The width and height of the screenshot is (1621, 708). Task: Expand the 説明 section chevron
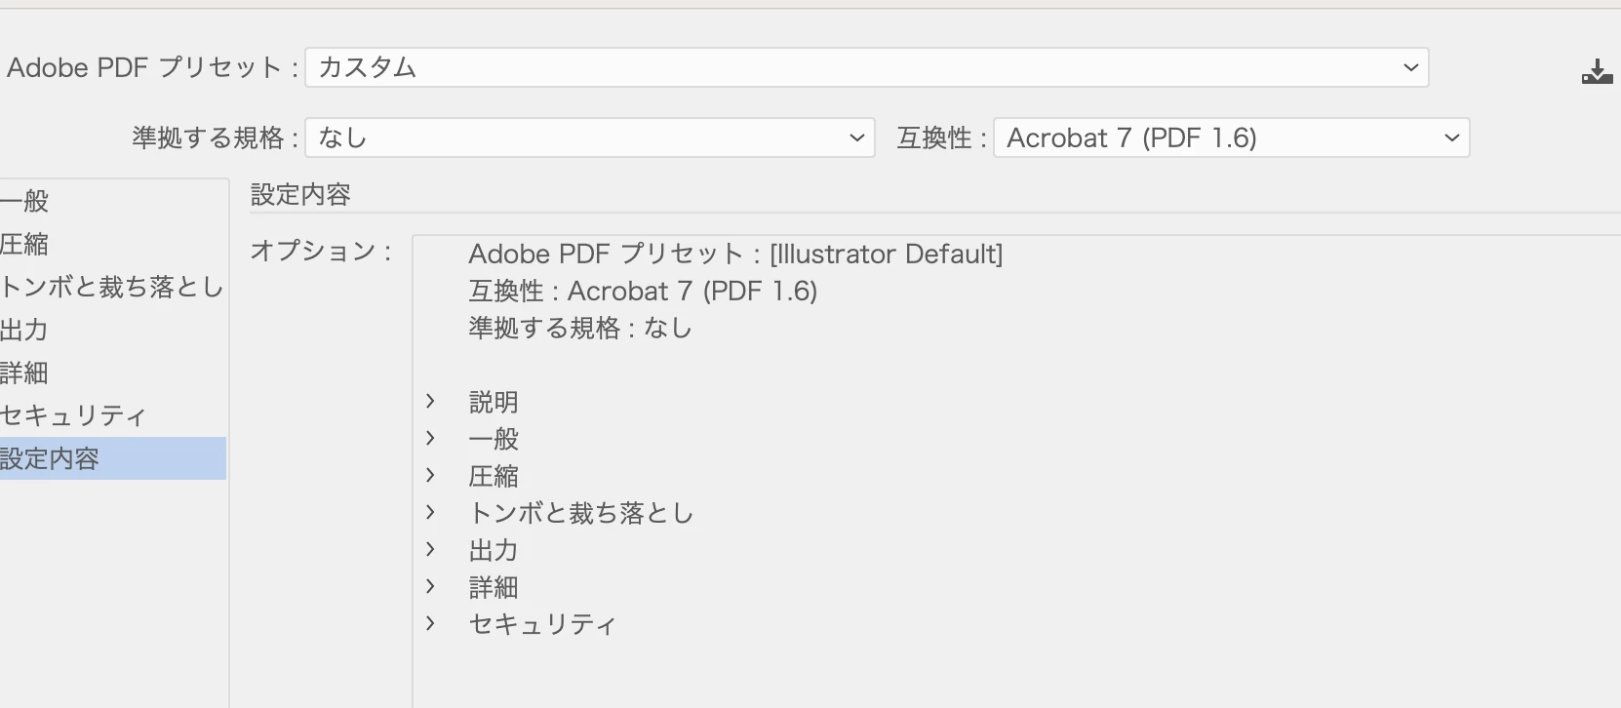430,401
